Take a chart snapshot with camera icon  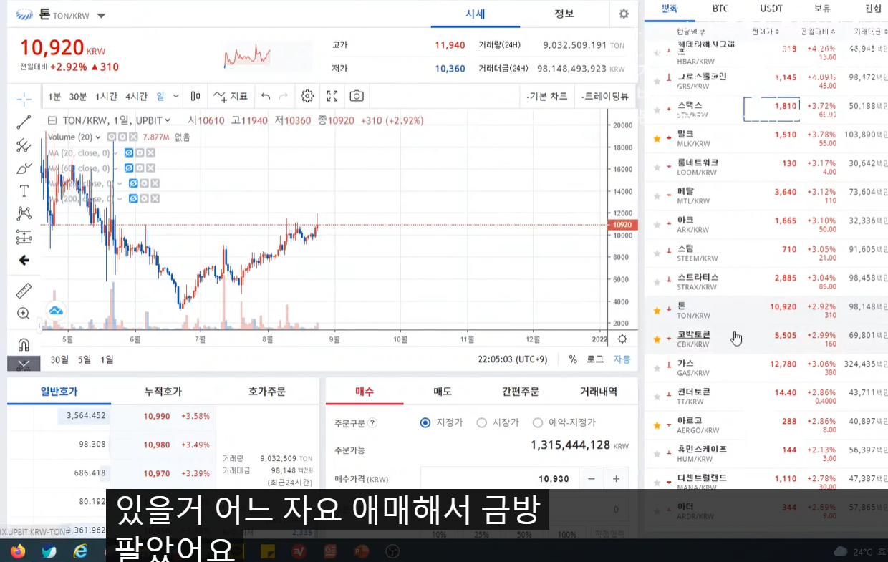point(357,96)
